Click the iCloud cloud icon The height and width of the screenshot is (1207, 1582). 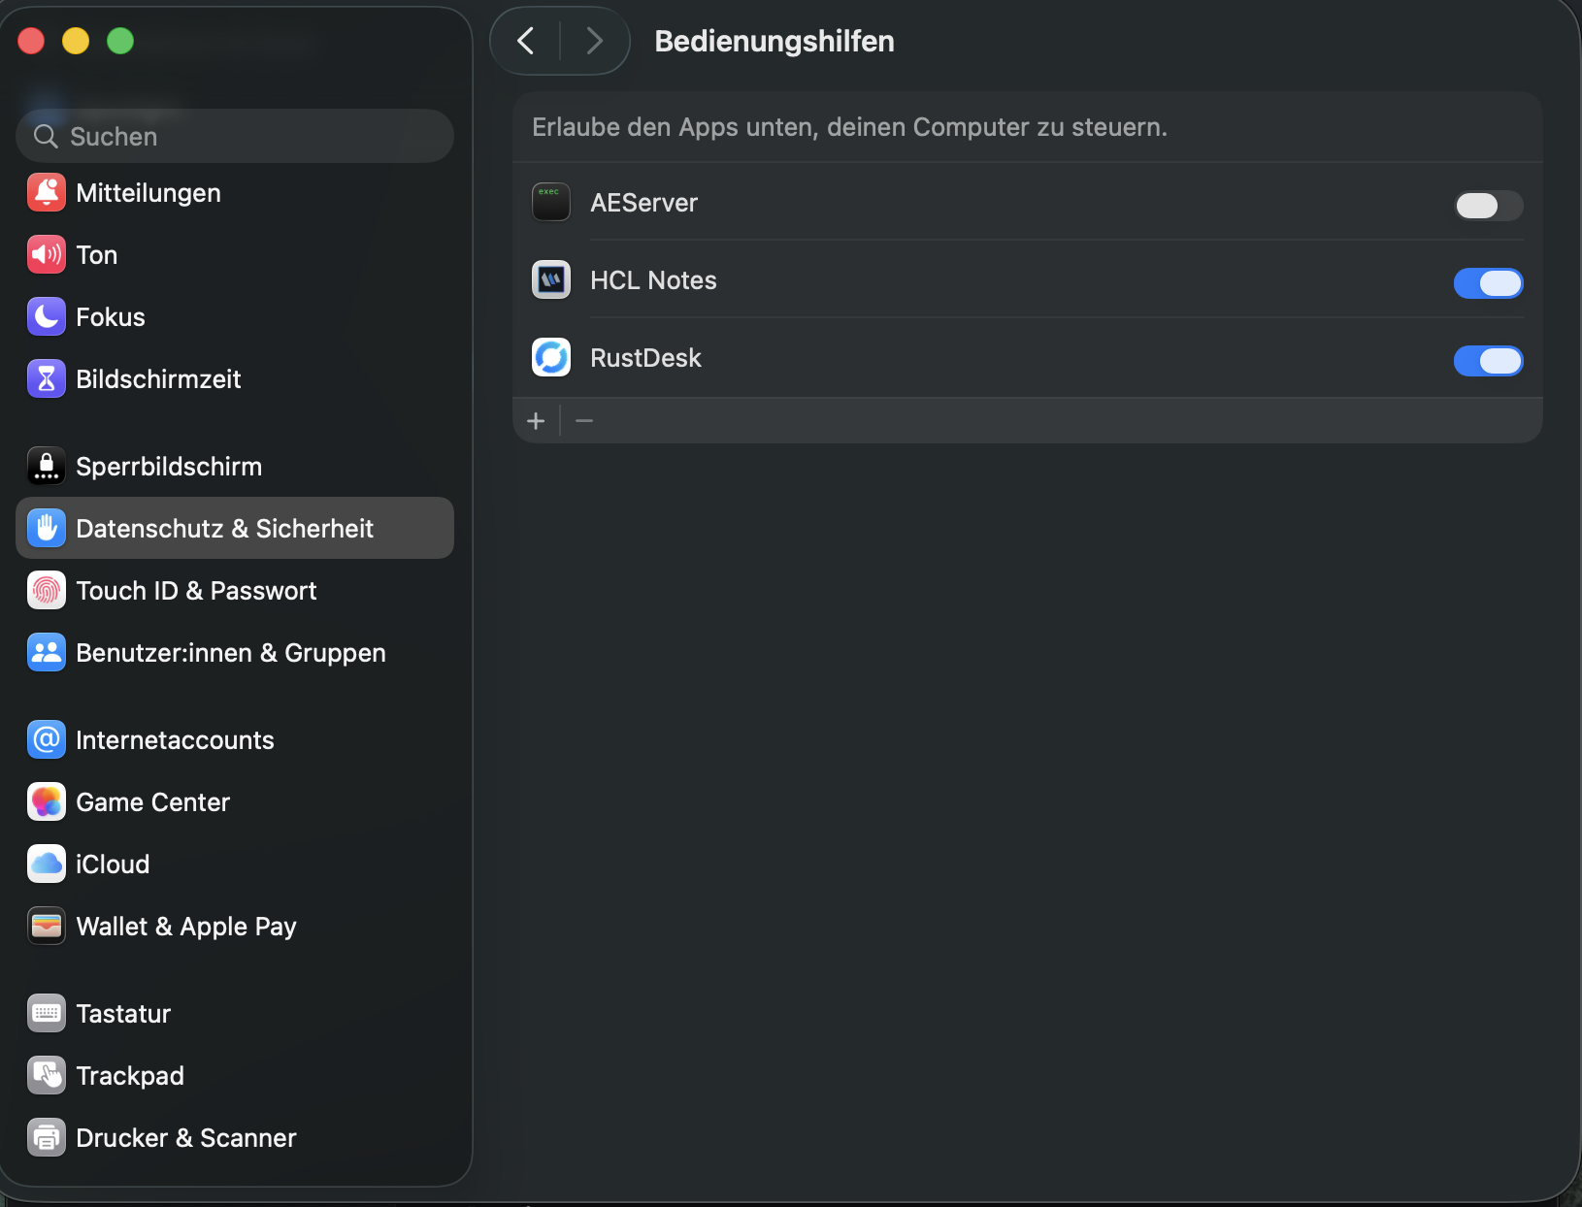pyautogui.click(x=47, y=864)
